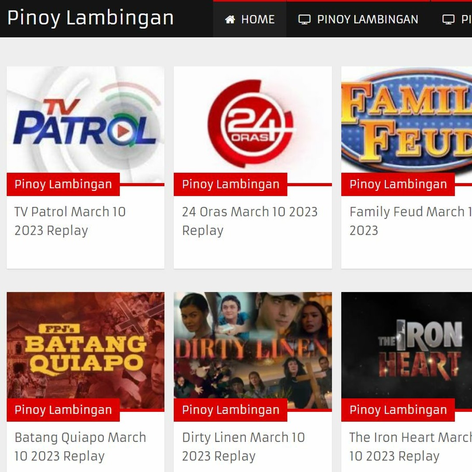This screenshot has height=472, width=472.
Task: Open Dirty Linen March 10 2023 Replay link
Action: [x=243, y=447]
